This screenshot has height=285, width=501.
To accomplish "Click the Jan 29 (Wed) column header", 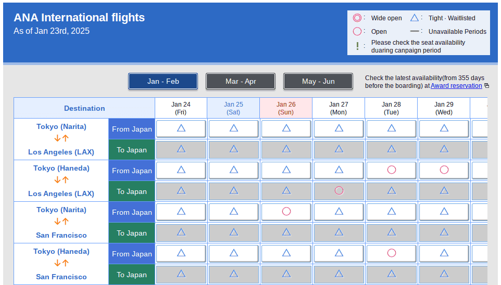I will (444, 108).
